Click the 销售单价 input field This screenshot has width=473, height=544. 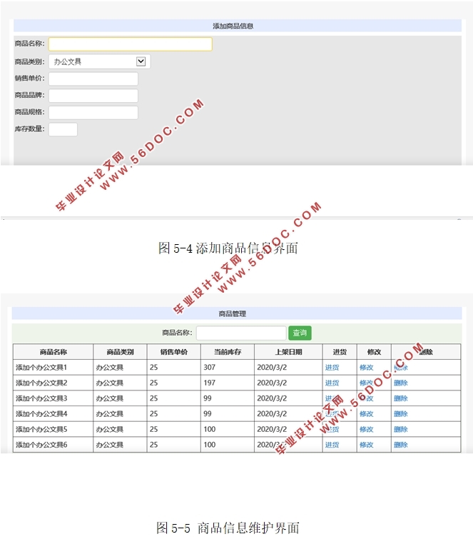[93, 79]
